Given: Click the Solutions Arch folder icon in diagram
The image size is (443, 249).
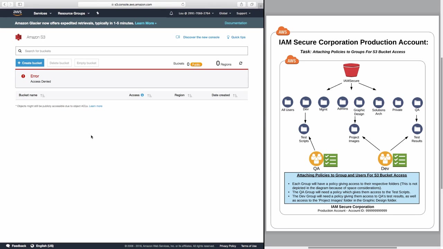Looking at the screenshot, I should point(379,102).
